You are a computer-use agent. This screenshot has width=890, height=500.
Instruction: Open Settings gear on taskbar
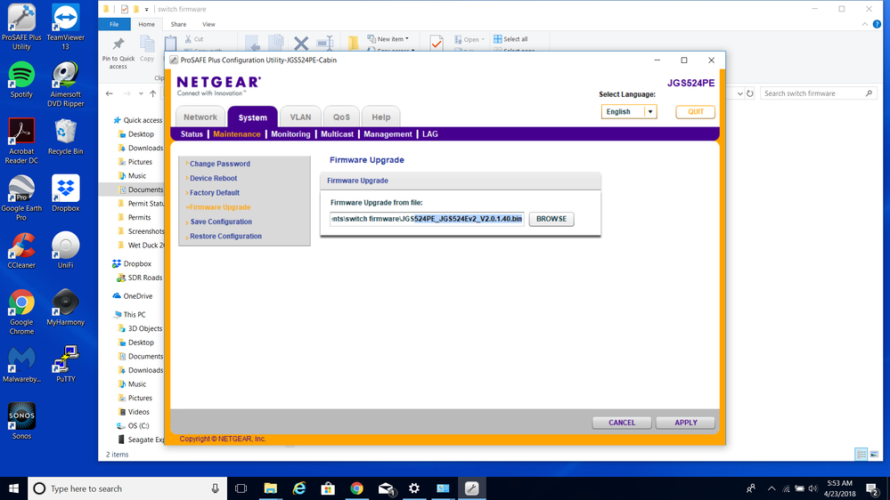coord(414,488)
